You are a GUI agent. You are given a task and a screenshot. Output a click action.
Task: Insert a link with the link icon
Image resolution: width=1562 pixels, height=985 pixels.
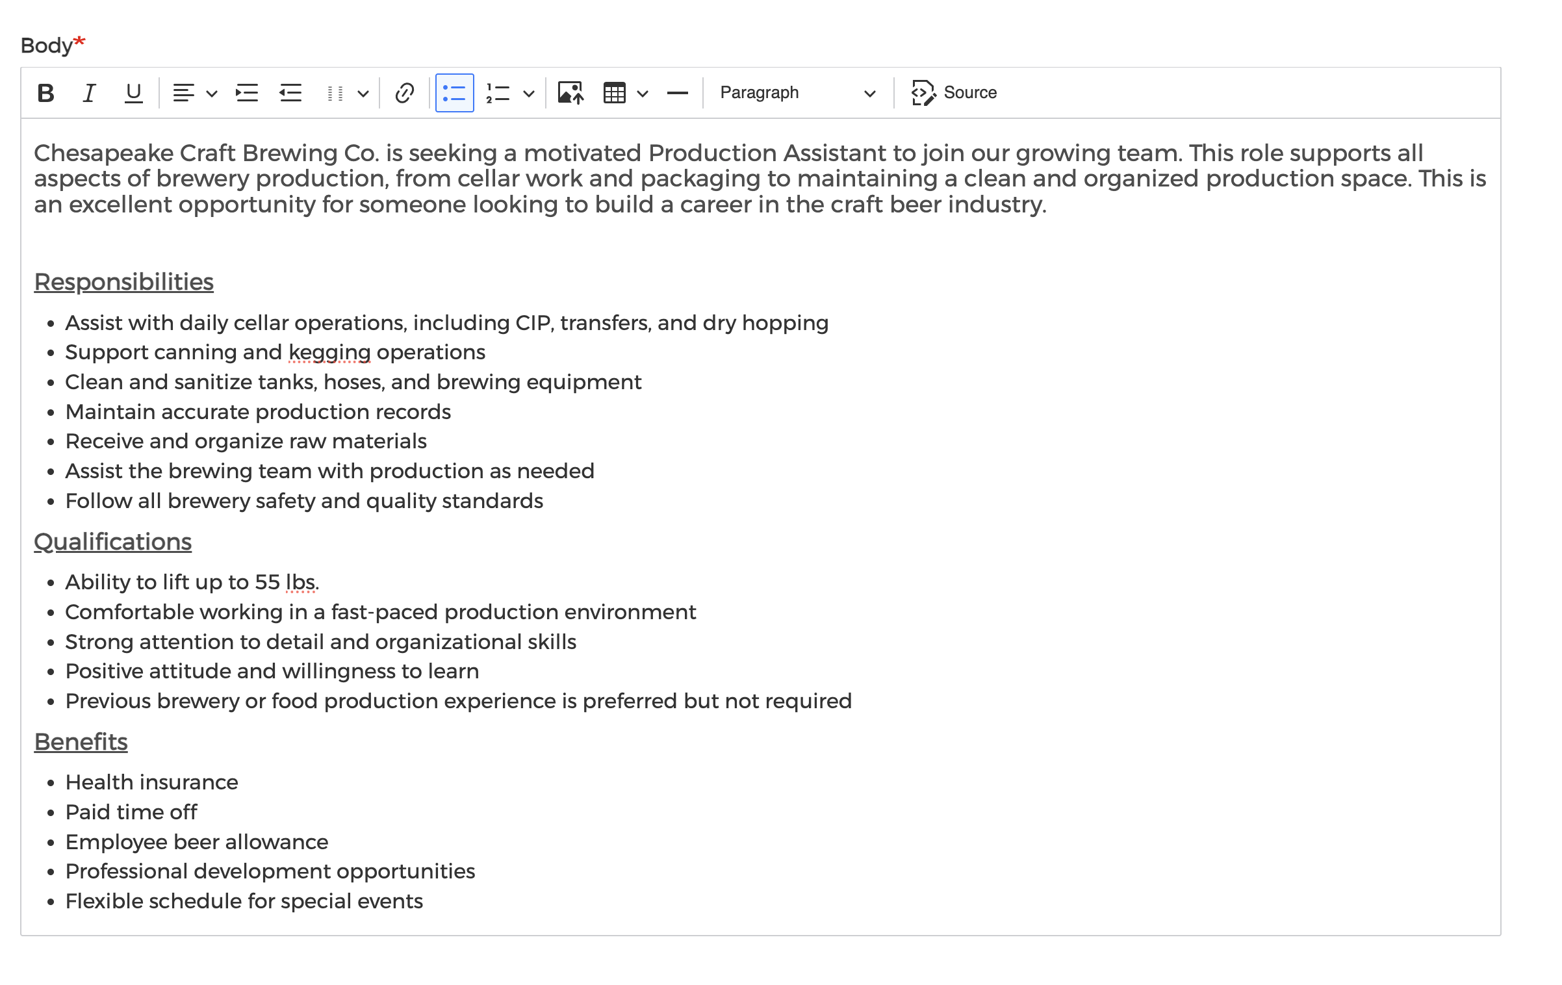(x=405, y=93)
